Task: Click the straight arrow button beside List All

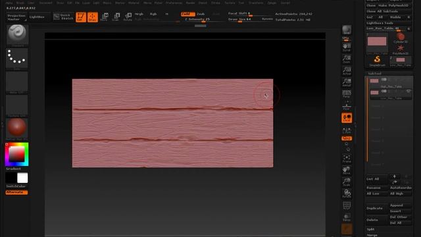Action: pyautogui.click(x=395, y=176)
